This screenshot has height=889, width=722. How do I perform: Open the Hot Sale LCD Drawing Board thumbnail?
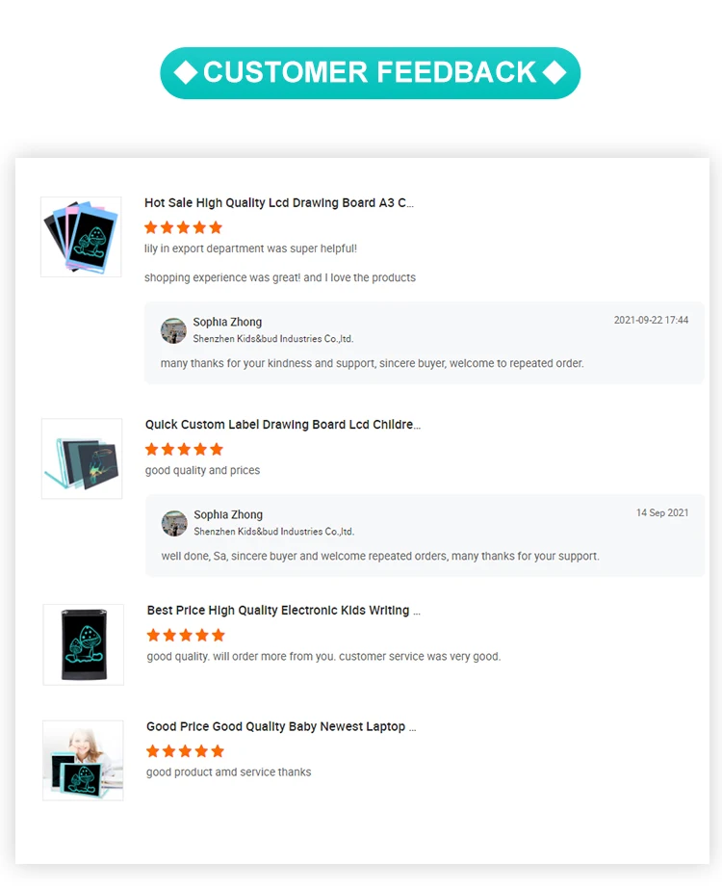[x=81, y=237]
